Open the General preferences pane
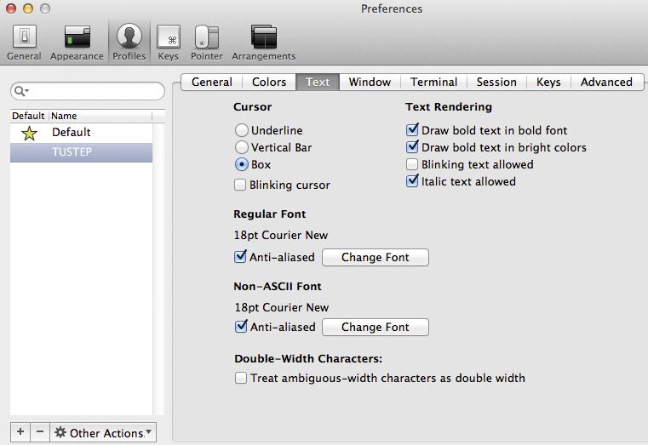This screenshot has height=445, width=648. point(23,42)
